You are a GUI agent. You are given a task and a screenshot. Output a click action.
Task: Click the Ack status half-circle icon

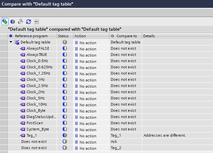point(65,142)
